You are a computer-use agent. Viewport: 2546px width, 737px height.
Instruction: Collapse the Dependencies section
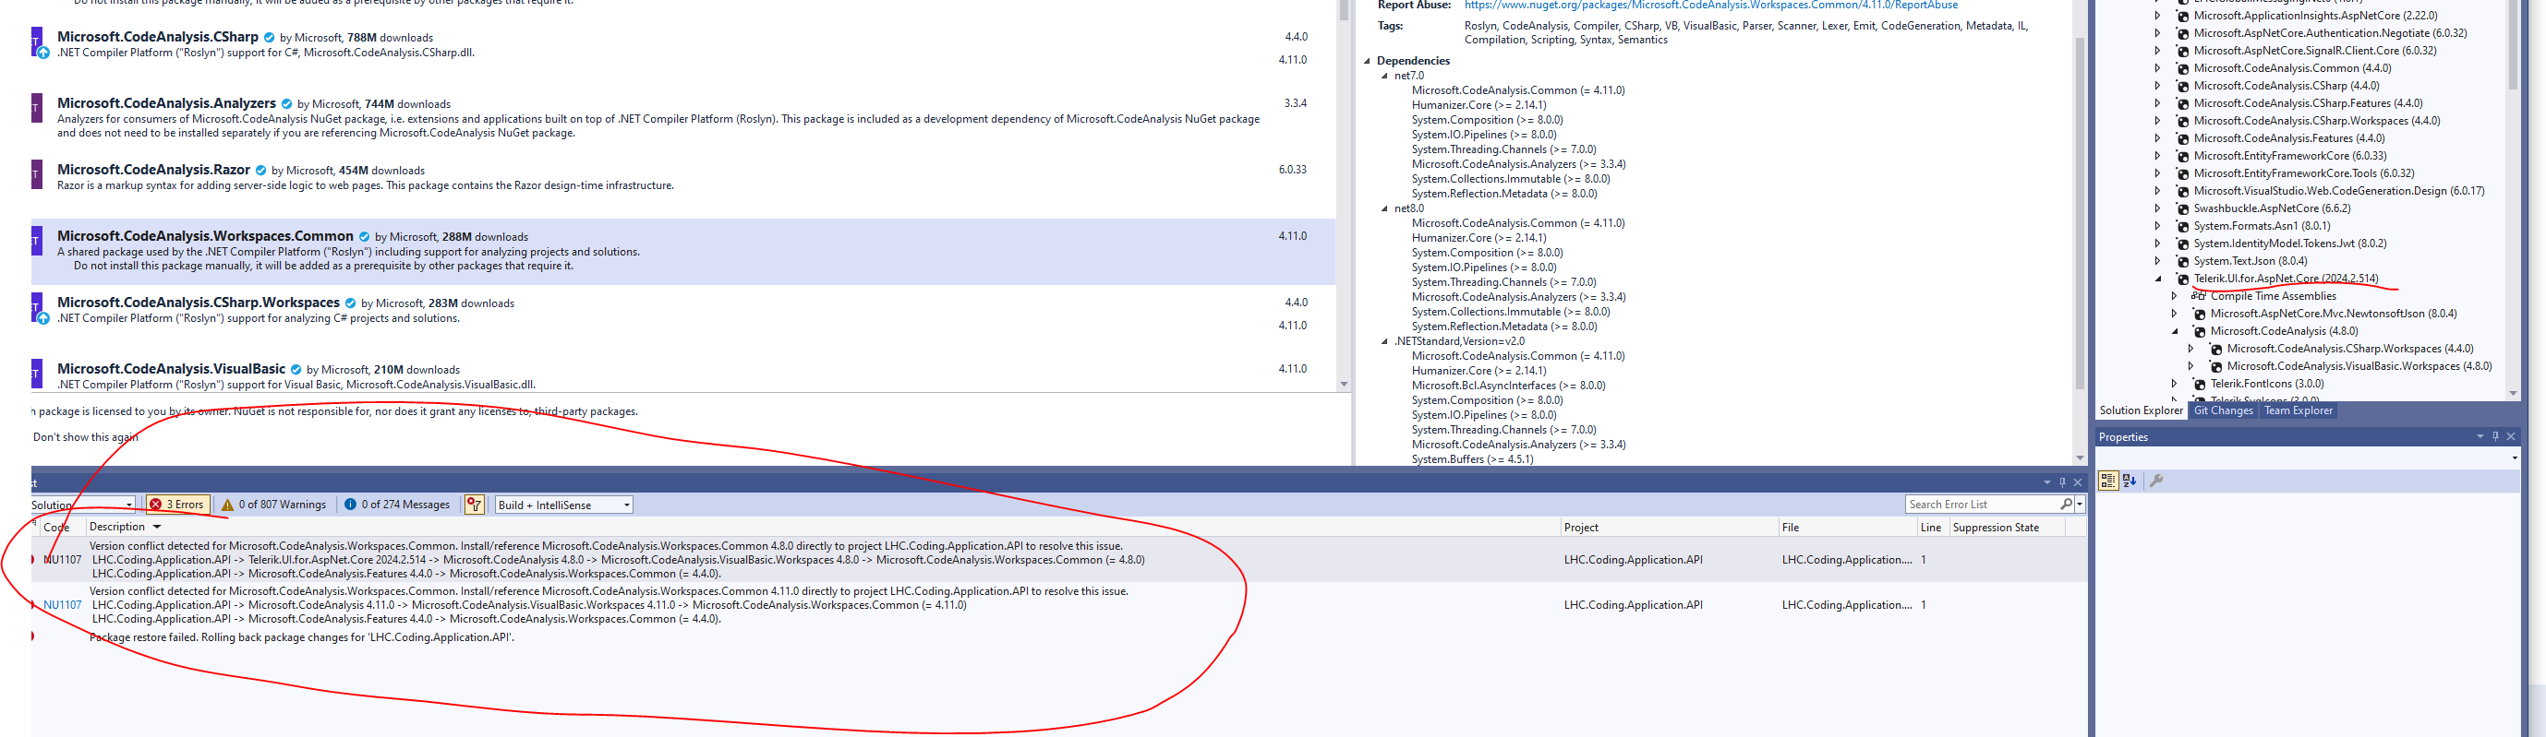[1368, 61]
